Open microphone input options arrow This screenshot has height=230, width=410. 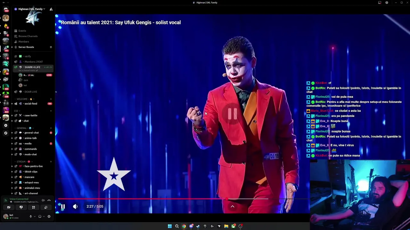[35, 216]
